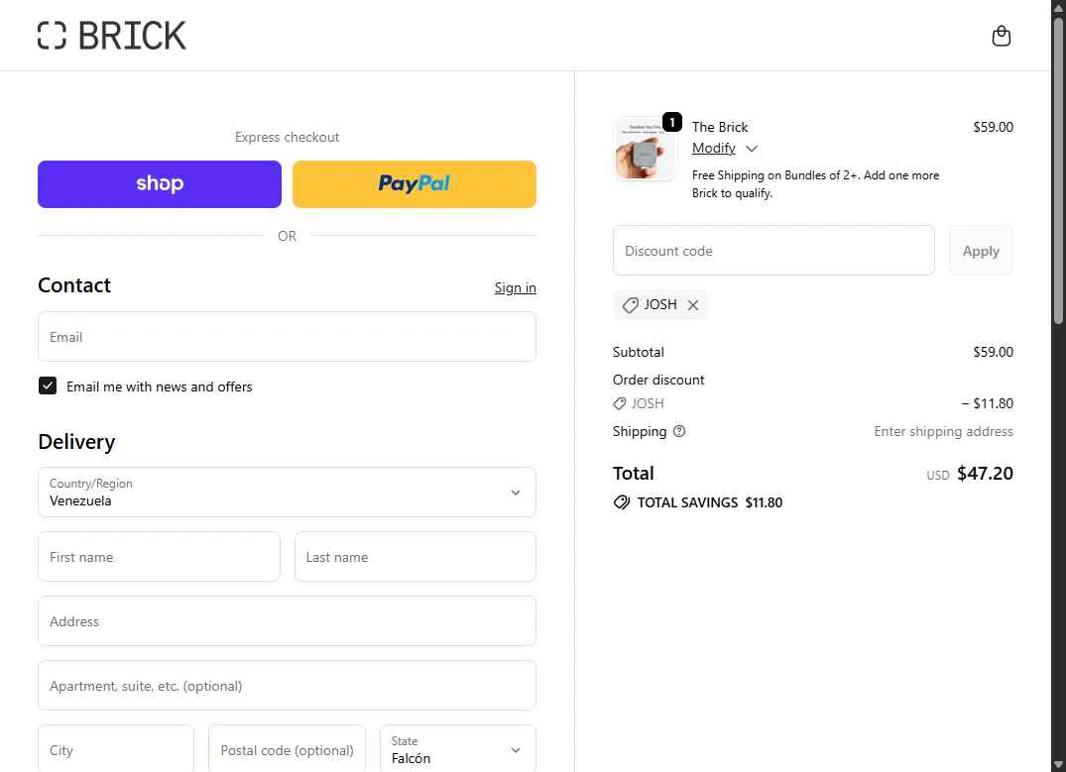The width and height of the screenshot is (1066, 772).
Task: Expand the Modify chevron under The Brick
Action: (x=752, y=149)
